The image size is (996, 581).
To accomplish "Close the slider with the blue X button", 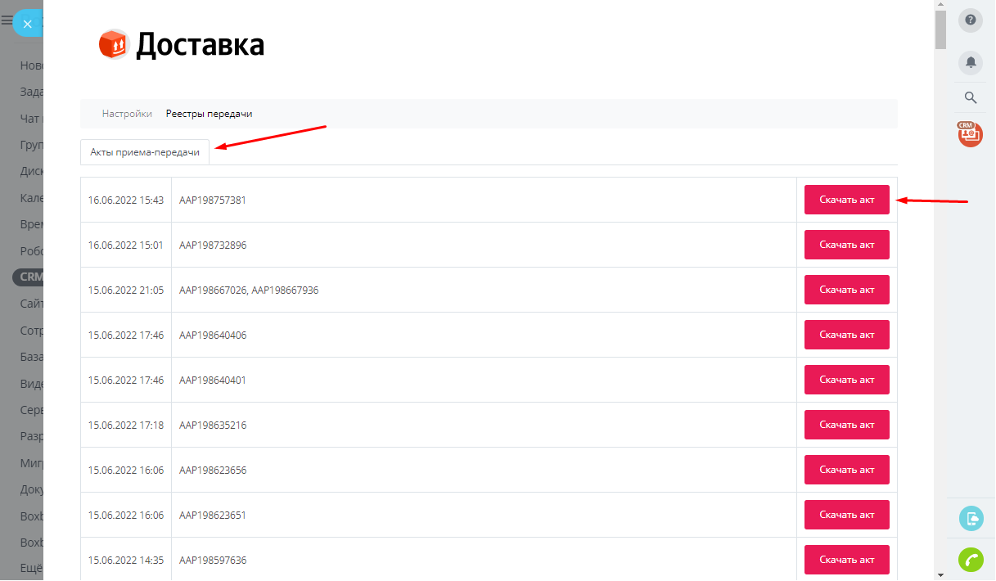I will pos(28,24).
